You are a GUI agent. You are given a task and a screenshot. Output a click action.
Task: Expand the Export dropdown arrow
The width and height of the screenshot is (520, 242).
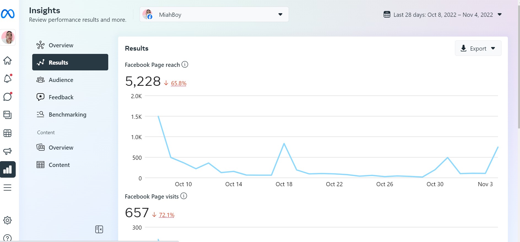click(x=493, y=48)
